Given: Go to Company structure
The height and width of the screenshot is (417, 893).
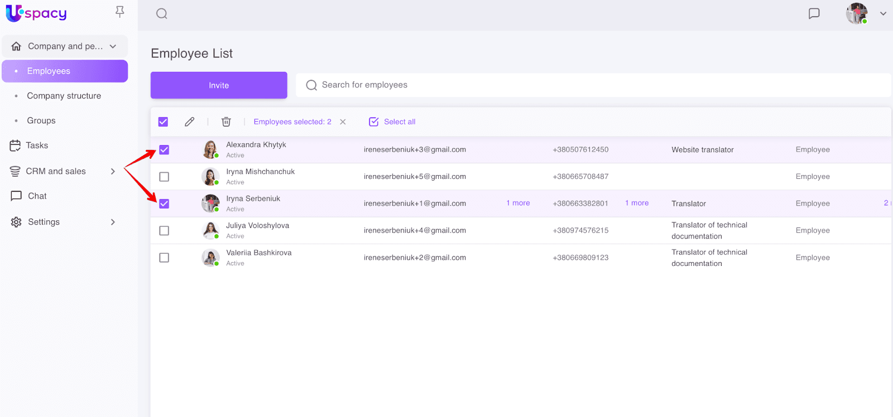Looking at the screenshot, I should pos(64,96).
